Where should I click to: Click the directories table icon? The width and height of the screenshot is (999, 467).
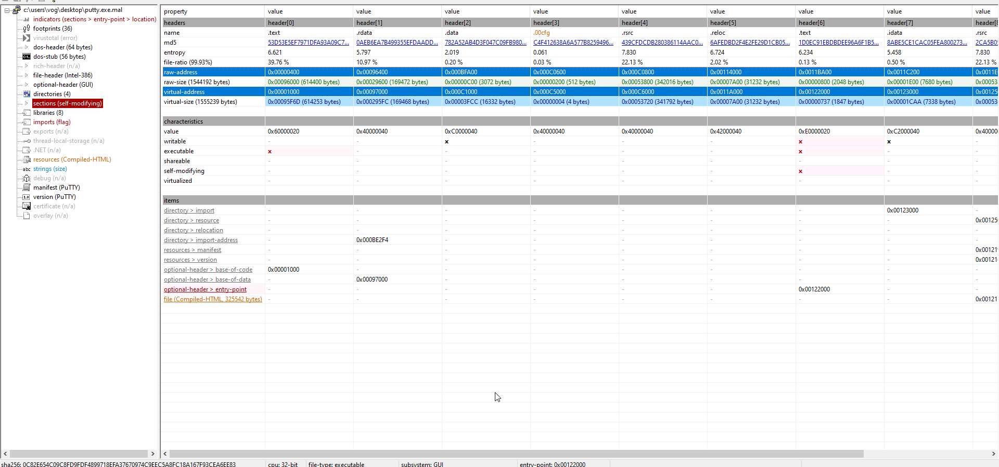coord(26,94)
